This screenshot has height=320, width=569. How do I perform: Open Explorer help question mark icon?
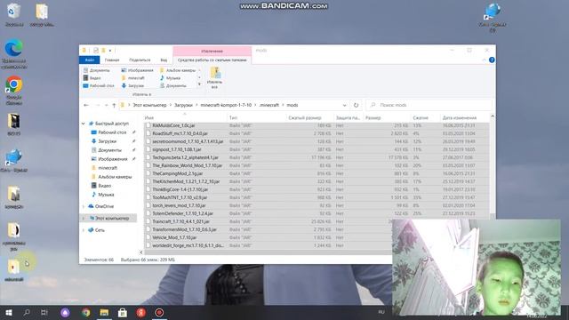492,60
